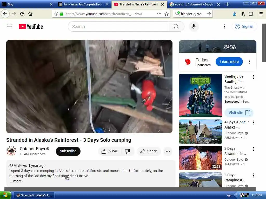Click the YouTube search magnifier button
The image size is (266, 199).
pyautogui.click(x=176, y=26)
